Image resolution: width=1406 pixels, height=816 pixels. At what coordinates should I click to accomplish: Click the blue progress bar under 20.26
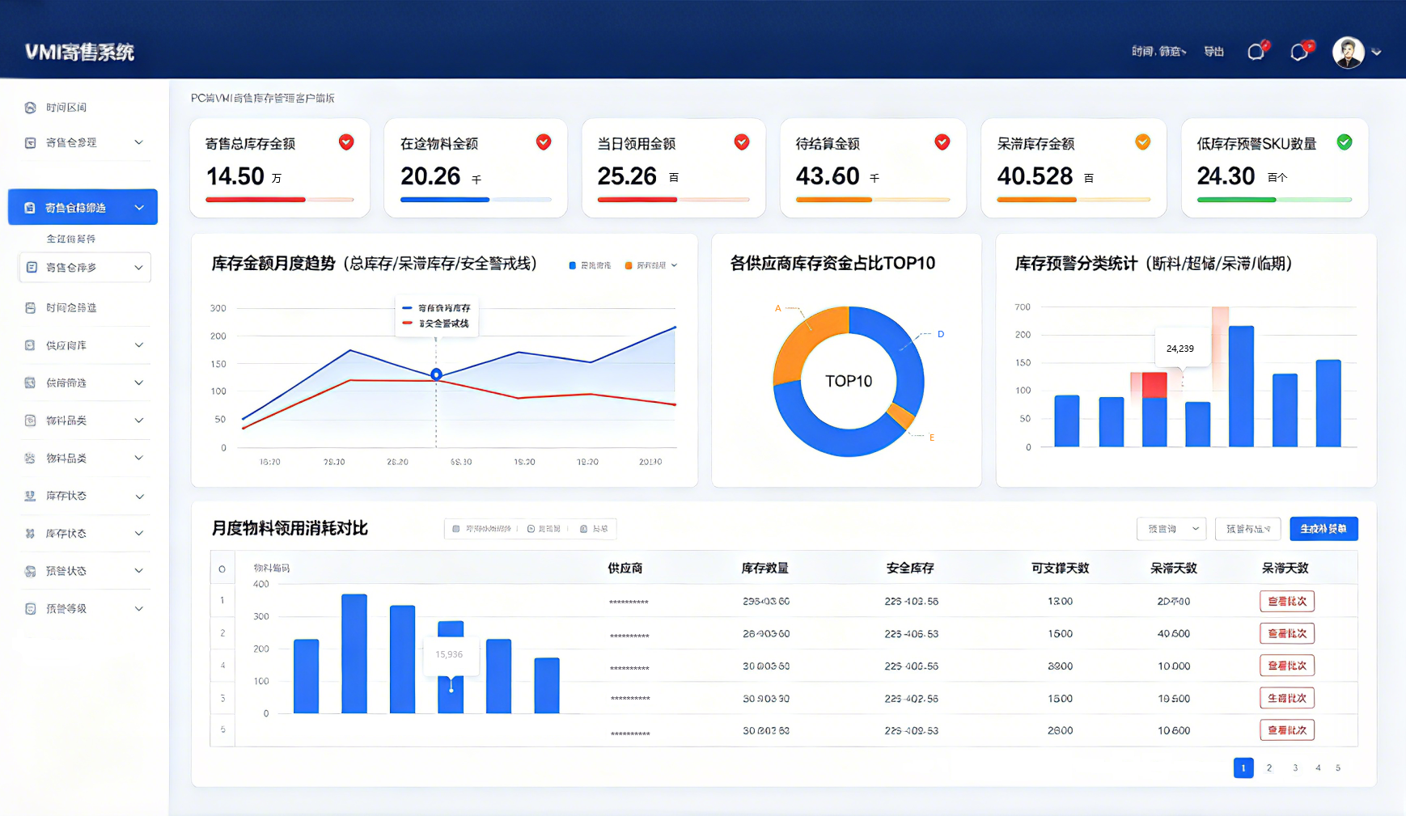[445, 200]
